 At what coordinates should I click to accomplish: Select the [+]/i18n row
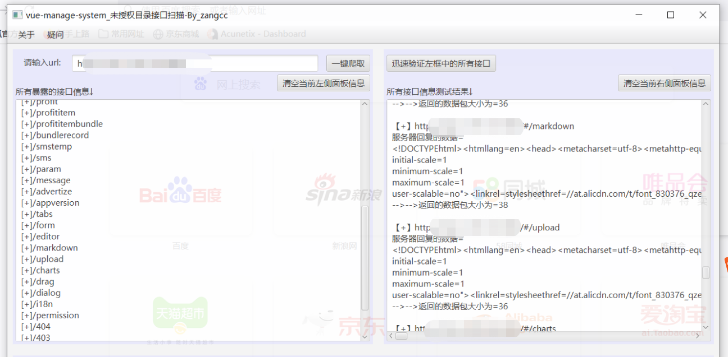pos(37,304)
